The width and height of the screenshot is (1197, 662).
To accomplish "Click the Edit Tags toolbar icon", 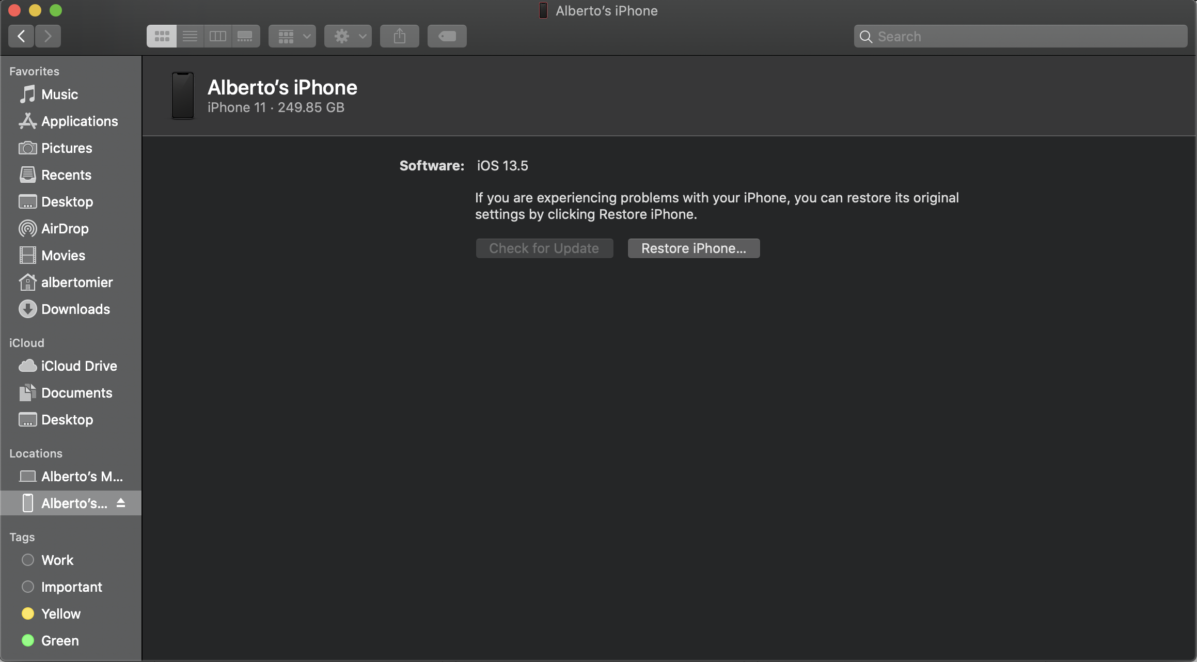I will (447, 36).
